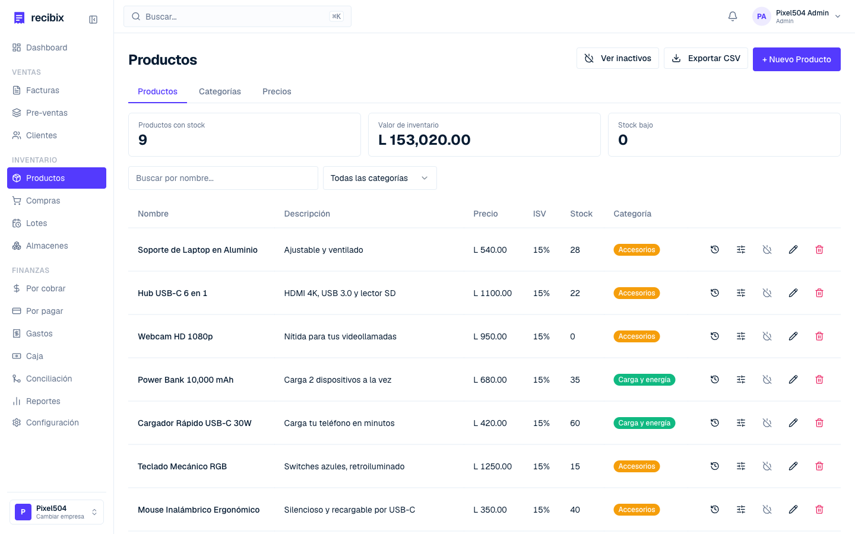
Task: Click the Nuevo Producto button
Action: (797, 59)
